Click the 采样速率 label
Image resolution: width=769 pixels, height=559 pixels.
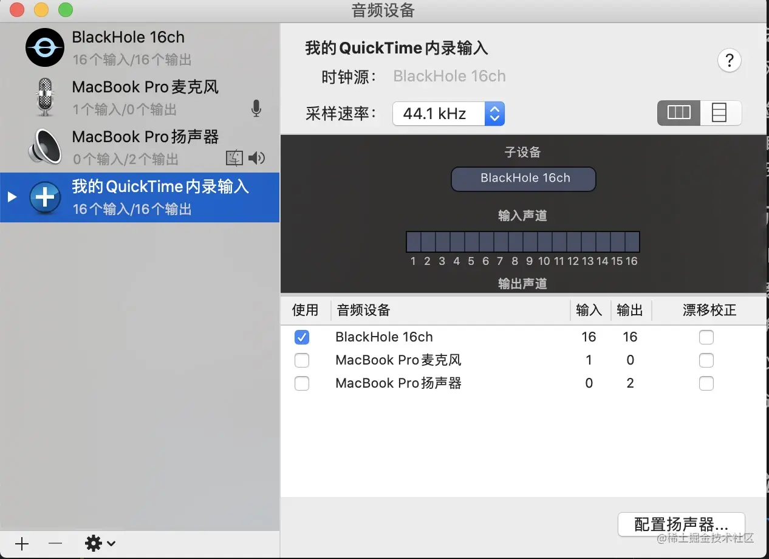(341, 114)
